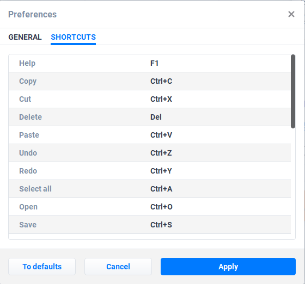Close the Preferences dialog with X icon
305x284 pixels.
pos(291,14)
